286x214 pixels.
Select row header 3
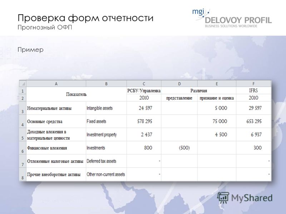[x=23, y=108]
